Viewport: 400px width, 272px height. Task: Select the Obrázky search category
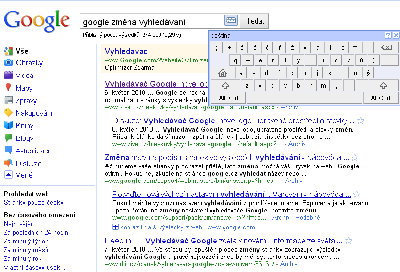pyautogui.click(x=30, y=63)
